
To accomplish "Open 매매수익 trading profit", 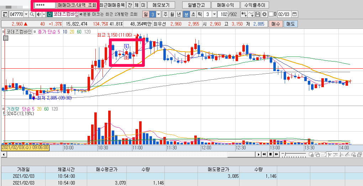I will click(x=225, y=5).
